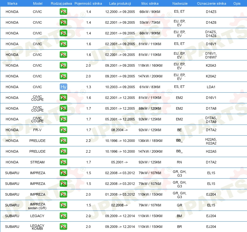Select engine code D17A8 cell
The width and height of the screenshot is (247, 232).
click(x=211, y=108)
